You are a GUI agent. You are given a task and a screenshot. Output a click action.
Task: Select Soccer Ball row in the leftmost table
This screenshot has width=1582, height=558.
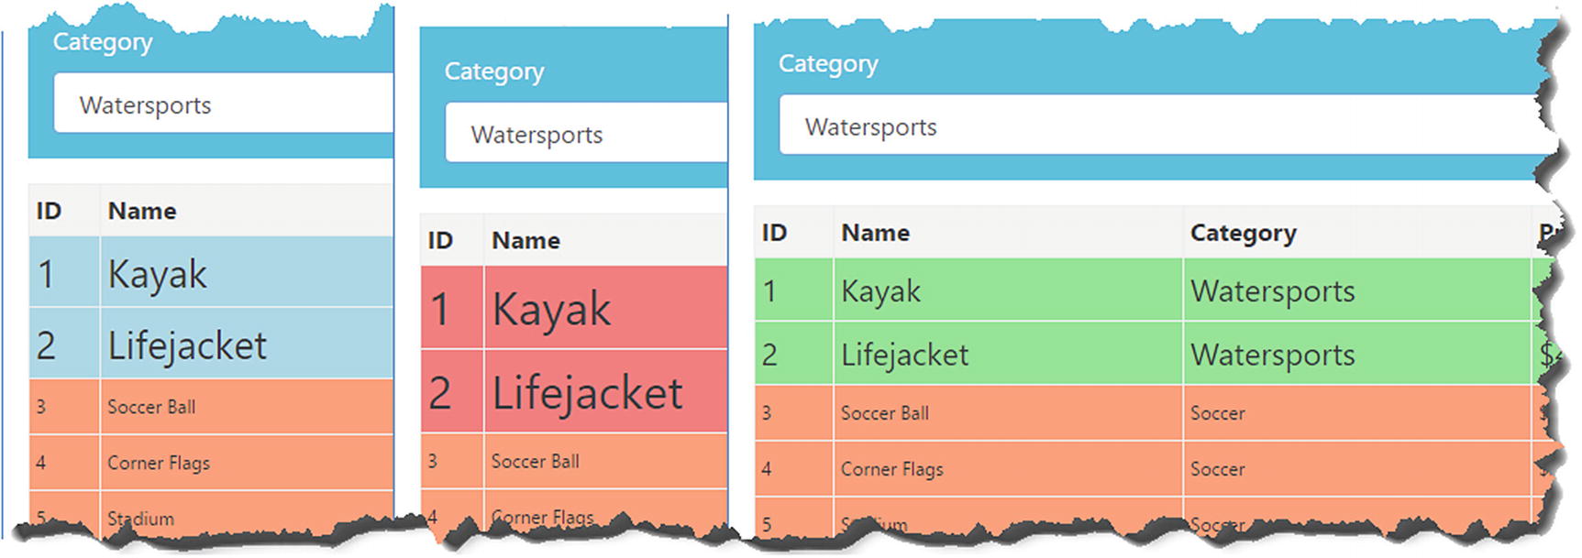pos(211,407)
